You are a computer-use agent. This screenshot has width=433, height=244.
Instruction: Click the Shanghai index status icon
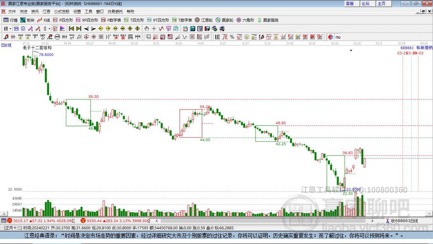coord(10,220)
